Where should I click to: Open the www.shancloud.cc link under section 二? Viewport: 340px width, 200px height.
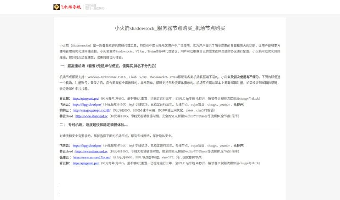tap(91, 152)
